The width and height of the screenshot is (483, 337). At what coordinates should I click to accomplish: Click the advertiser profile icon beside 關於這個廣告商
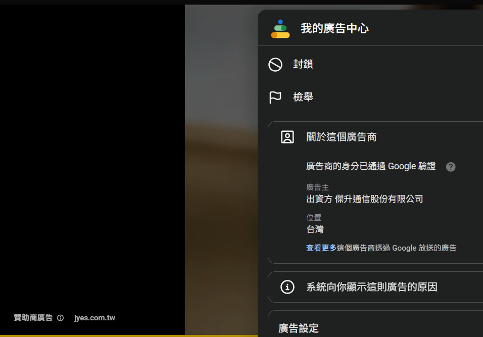[287, 137]
